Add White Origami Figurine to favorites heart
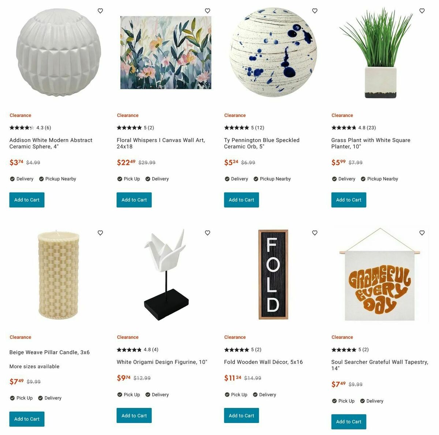The height and width of the screenshot is (435, 439). point(207,233)
